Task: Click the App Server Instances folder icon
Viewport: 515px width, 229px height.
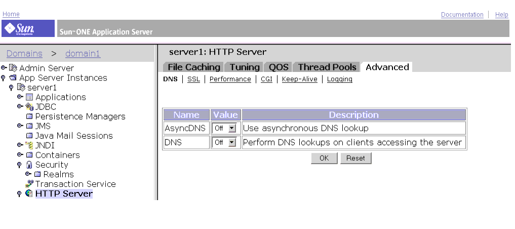Action: tap(13, 78)
